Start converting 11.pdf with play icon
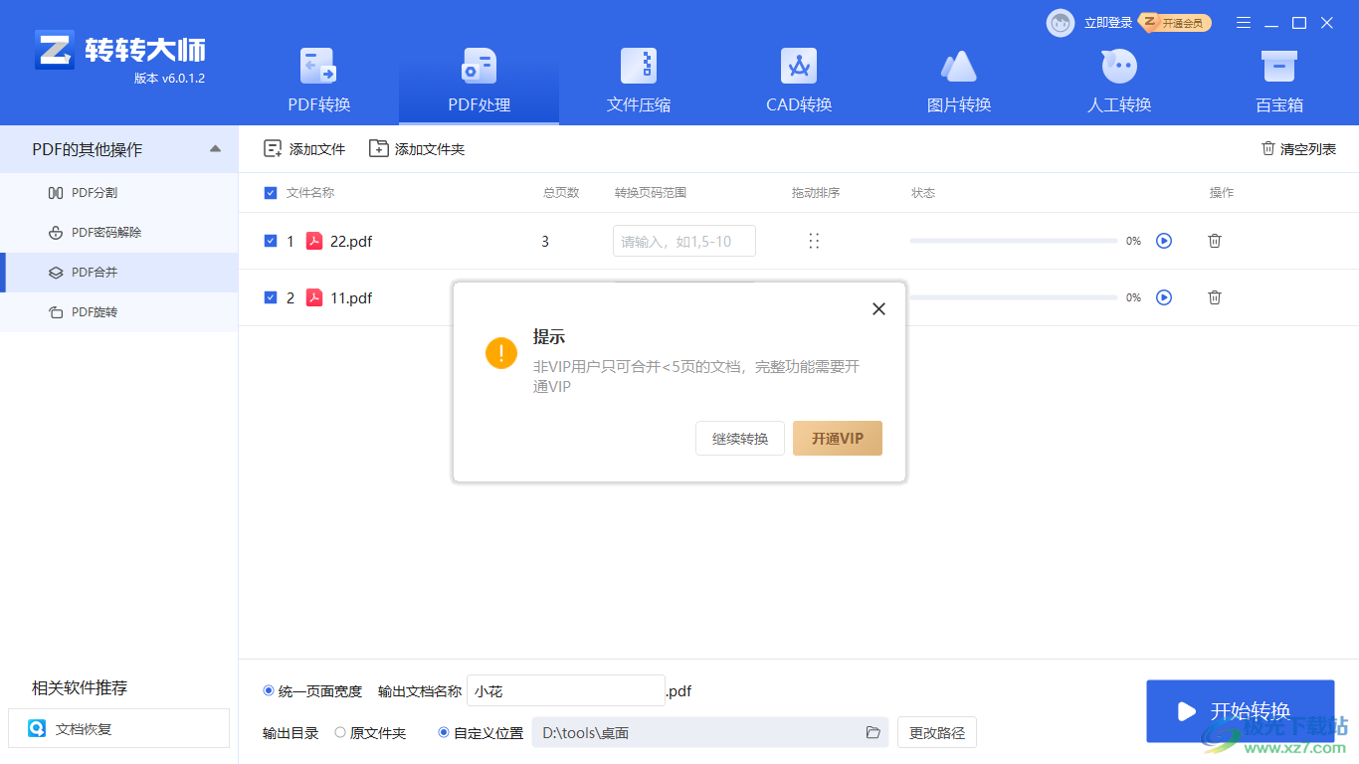The image size is (1359, 764). [x=1164, y=297]
